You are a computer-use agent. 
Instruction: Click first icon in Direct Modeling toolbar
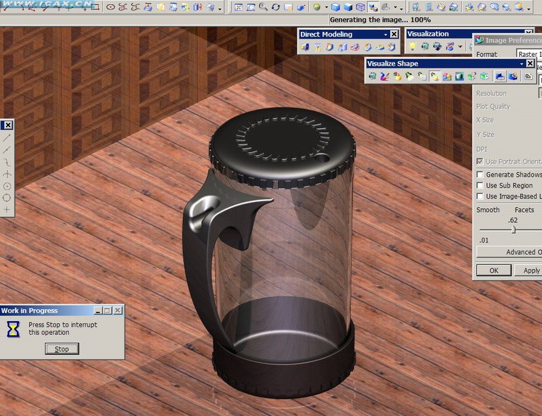305,47
